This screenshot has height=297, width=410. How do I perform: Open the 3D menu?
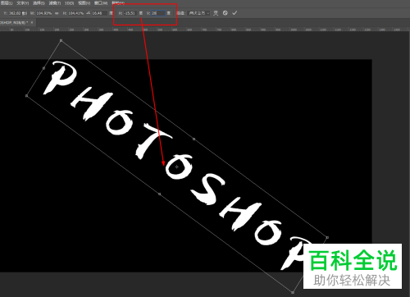click(70, 3)
